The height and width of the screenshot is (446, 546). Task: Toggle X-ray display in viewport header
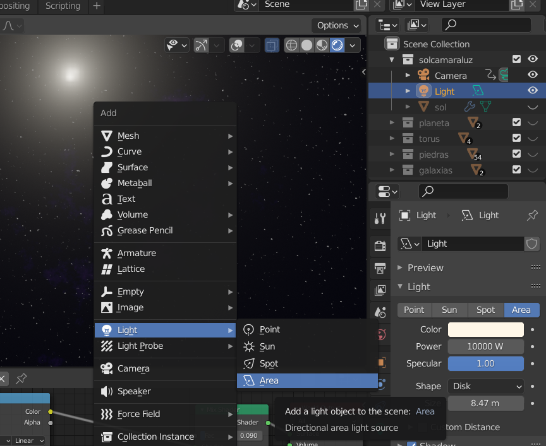click(x=272, y=45)
